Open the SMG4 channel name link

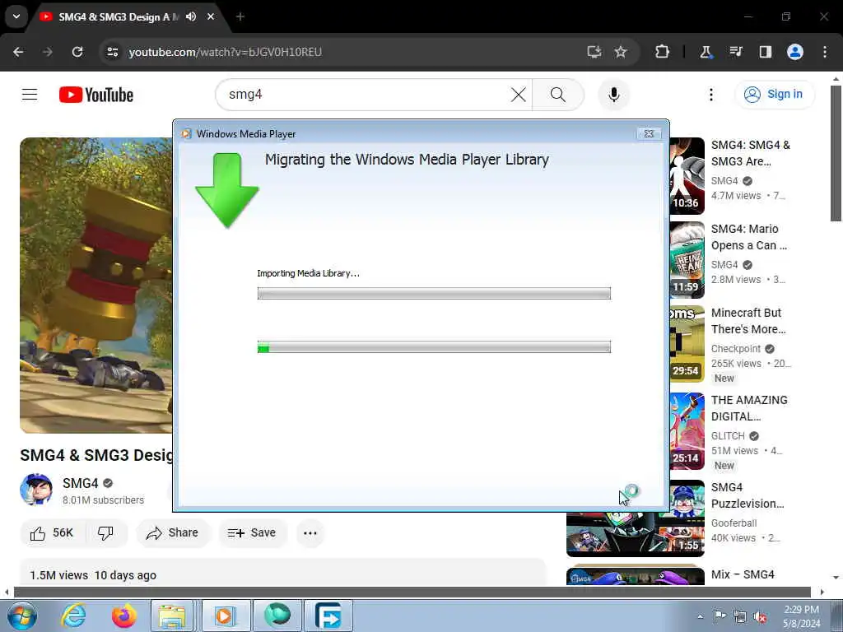point(80,483)
